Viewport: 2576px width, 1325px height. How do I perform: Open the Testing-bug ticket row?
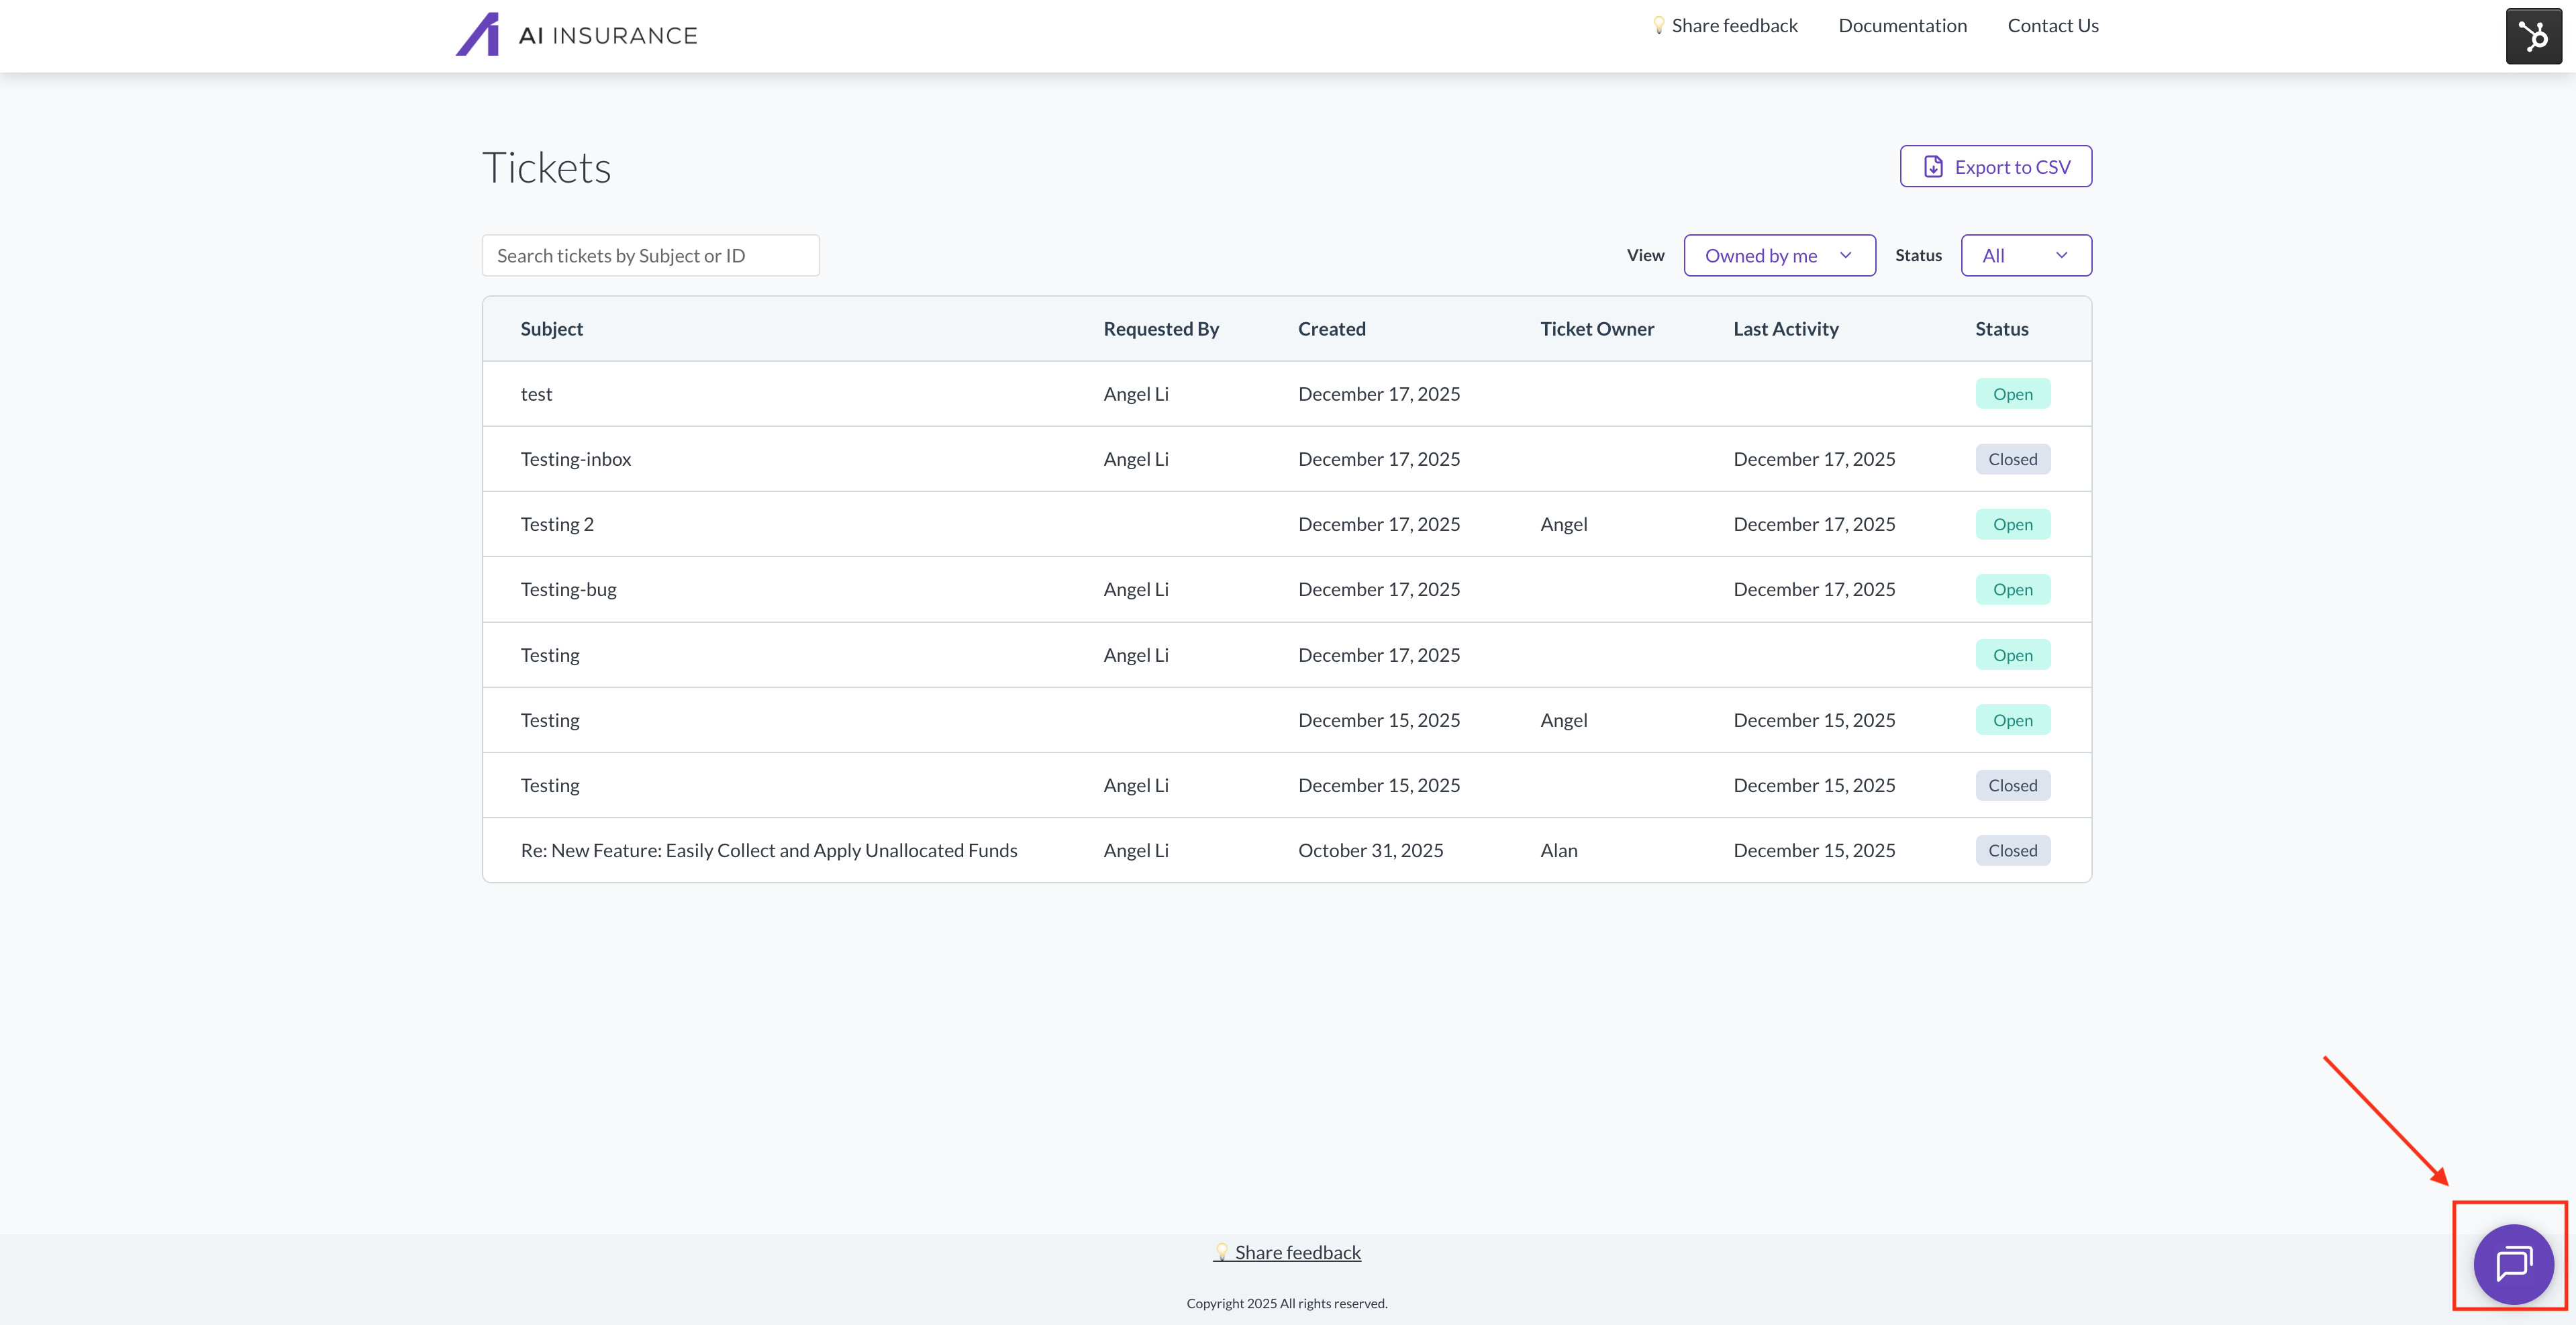(568, 589)
